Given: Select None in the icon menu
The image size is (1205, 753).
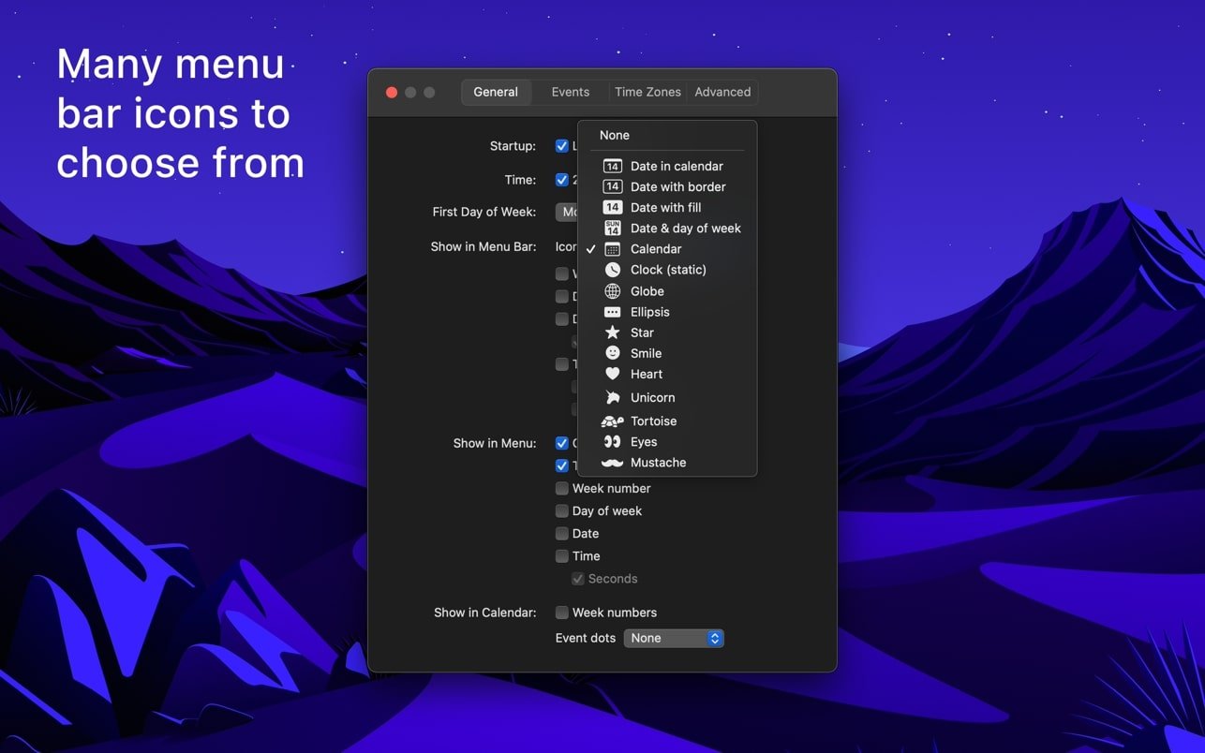Looking at the screenshot, I should coord(615,135).
